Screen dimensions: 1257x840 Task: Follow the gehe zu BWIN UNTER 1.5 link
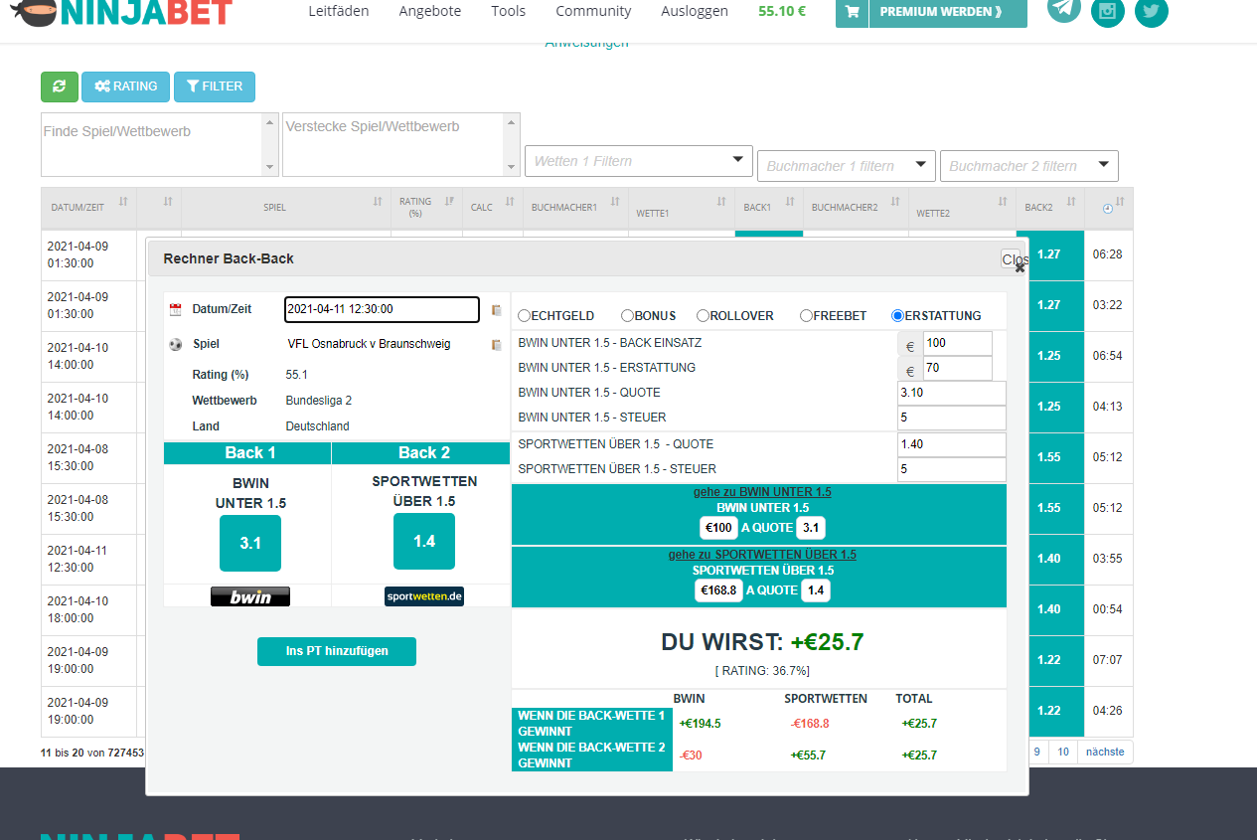pos(762,492)
